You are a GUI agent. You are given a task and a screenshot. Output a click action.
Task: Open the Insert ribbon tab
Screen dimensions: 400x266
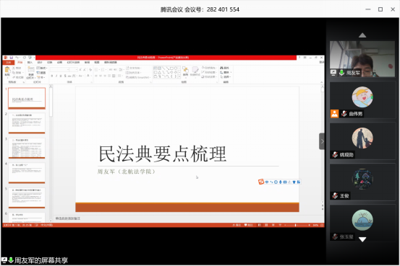point(30,62)
